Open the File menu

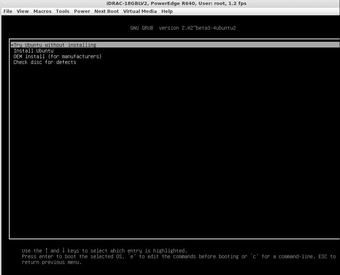point(8,11)
